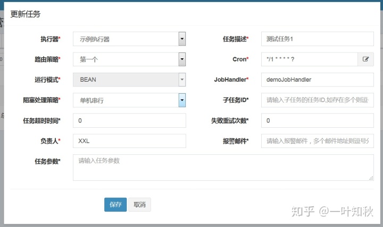Click the Cron field label
383x227 pixels.
pyautogui.click(x=240, y=59)
